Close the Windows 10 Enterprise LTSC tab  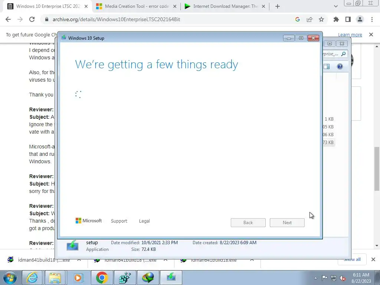86,7
